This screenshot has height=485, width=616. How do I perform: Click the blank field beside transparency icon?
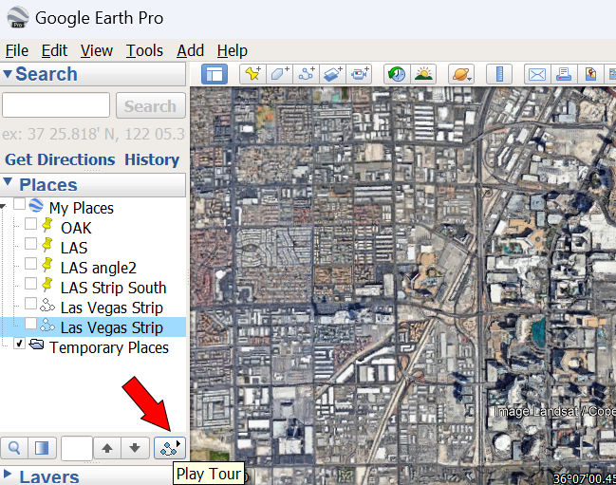click(x=77, y=448)
